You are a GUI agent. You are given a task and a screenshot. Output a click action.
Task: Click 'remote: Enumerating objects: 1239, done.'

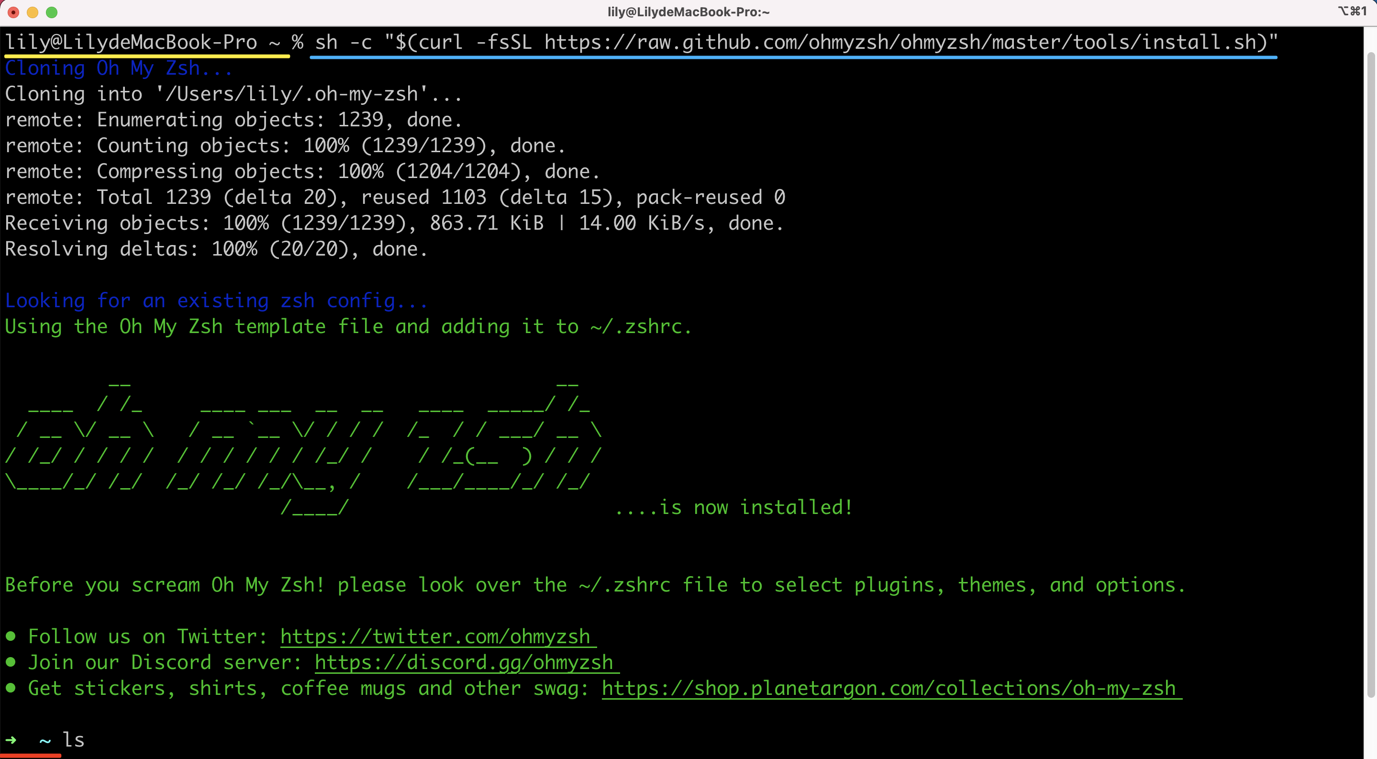pos(233,120)
